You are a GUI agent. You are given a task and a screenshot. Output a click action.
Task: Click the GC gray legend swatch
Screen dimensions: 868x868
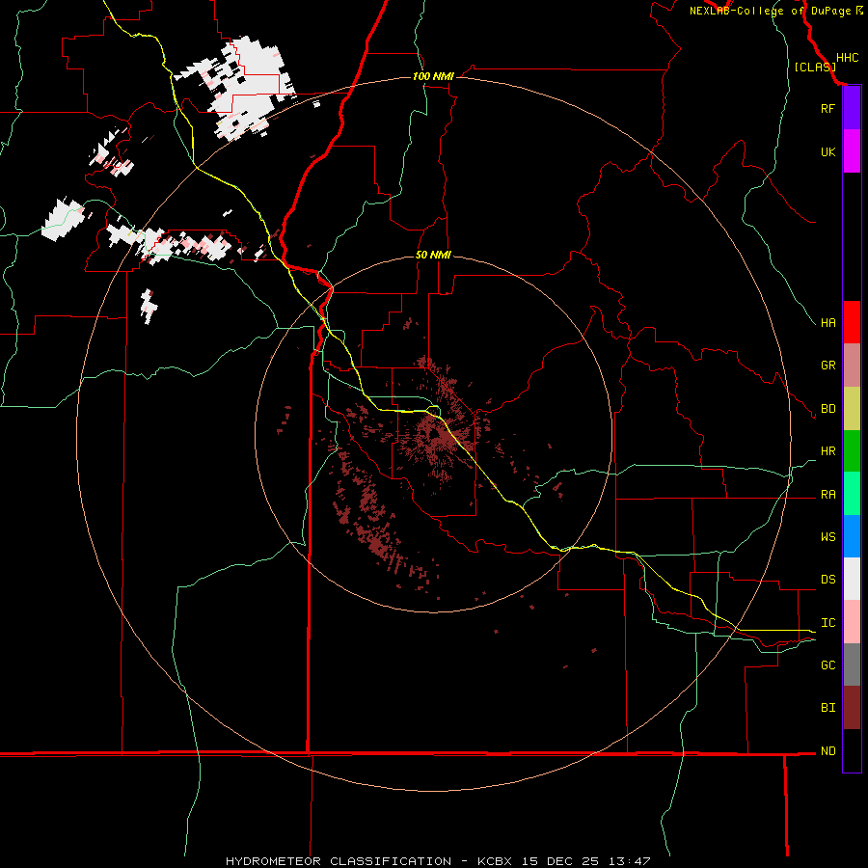[852, 665]
